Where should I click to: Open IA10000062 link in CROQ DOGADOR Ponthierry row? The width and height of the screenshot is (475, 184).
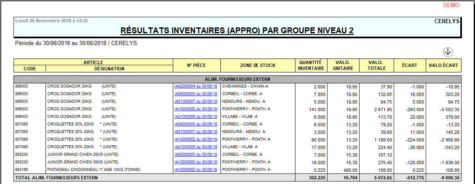pyautogui.click(x=196, y=109)
